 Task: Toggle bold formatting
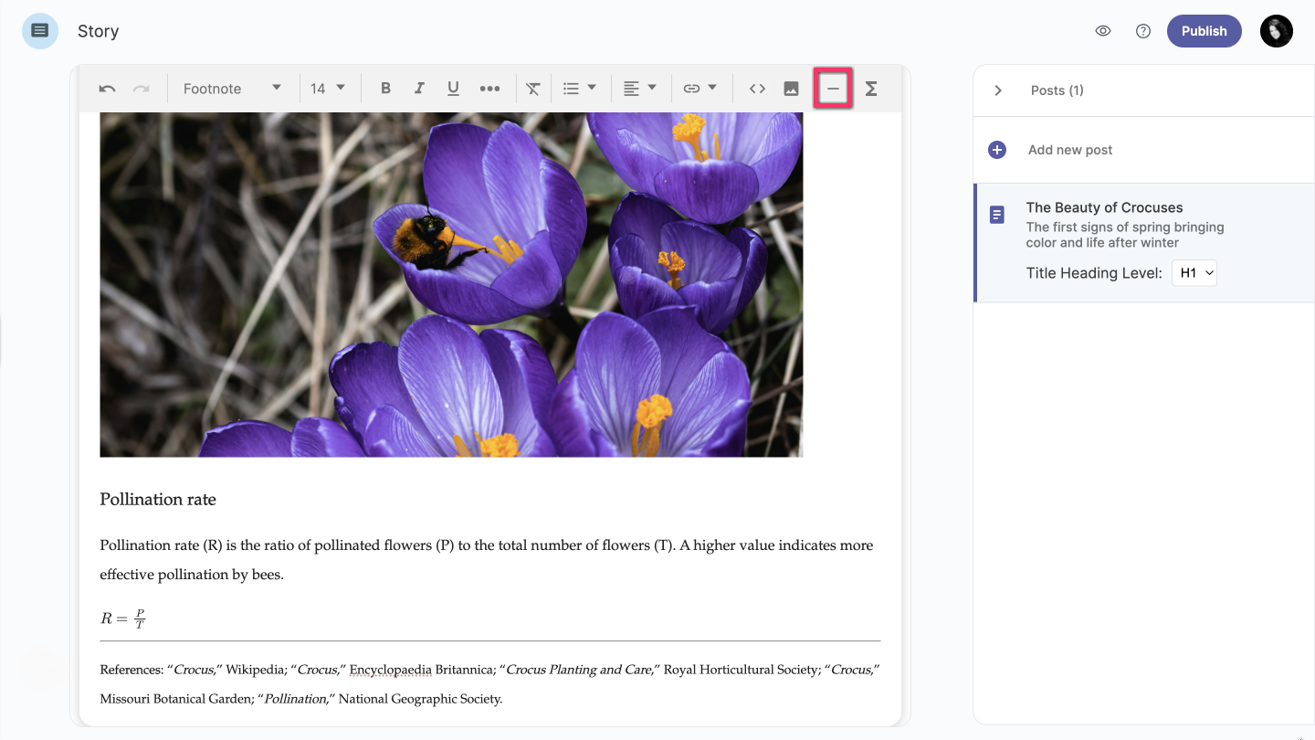[385, 89]
